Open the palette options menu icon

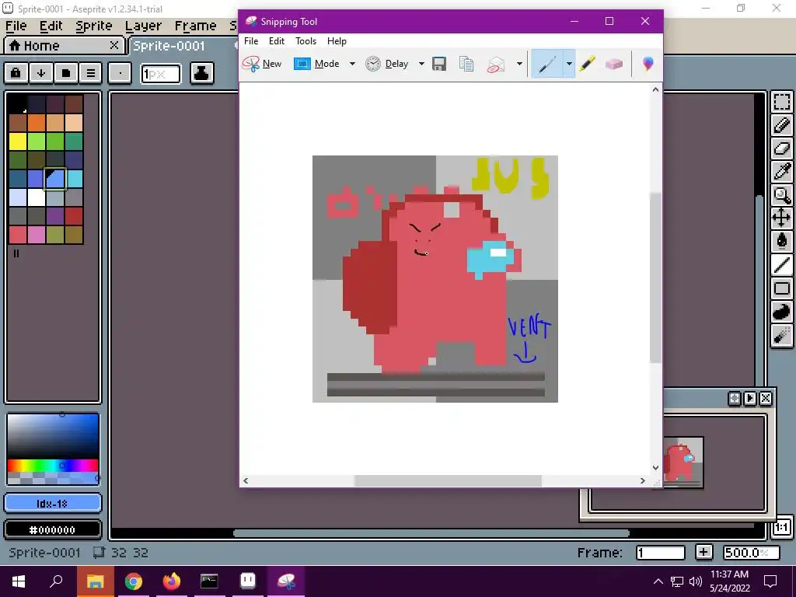tap(91, 73)
